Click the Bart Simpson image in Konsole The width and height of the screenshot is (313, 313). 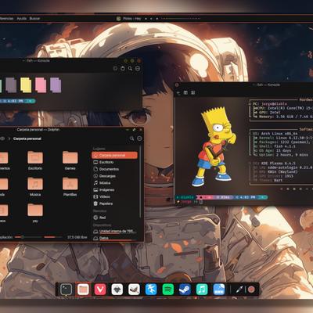pyautogui.click(x=214, y=147)
